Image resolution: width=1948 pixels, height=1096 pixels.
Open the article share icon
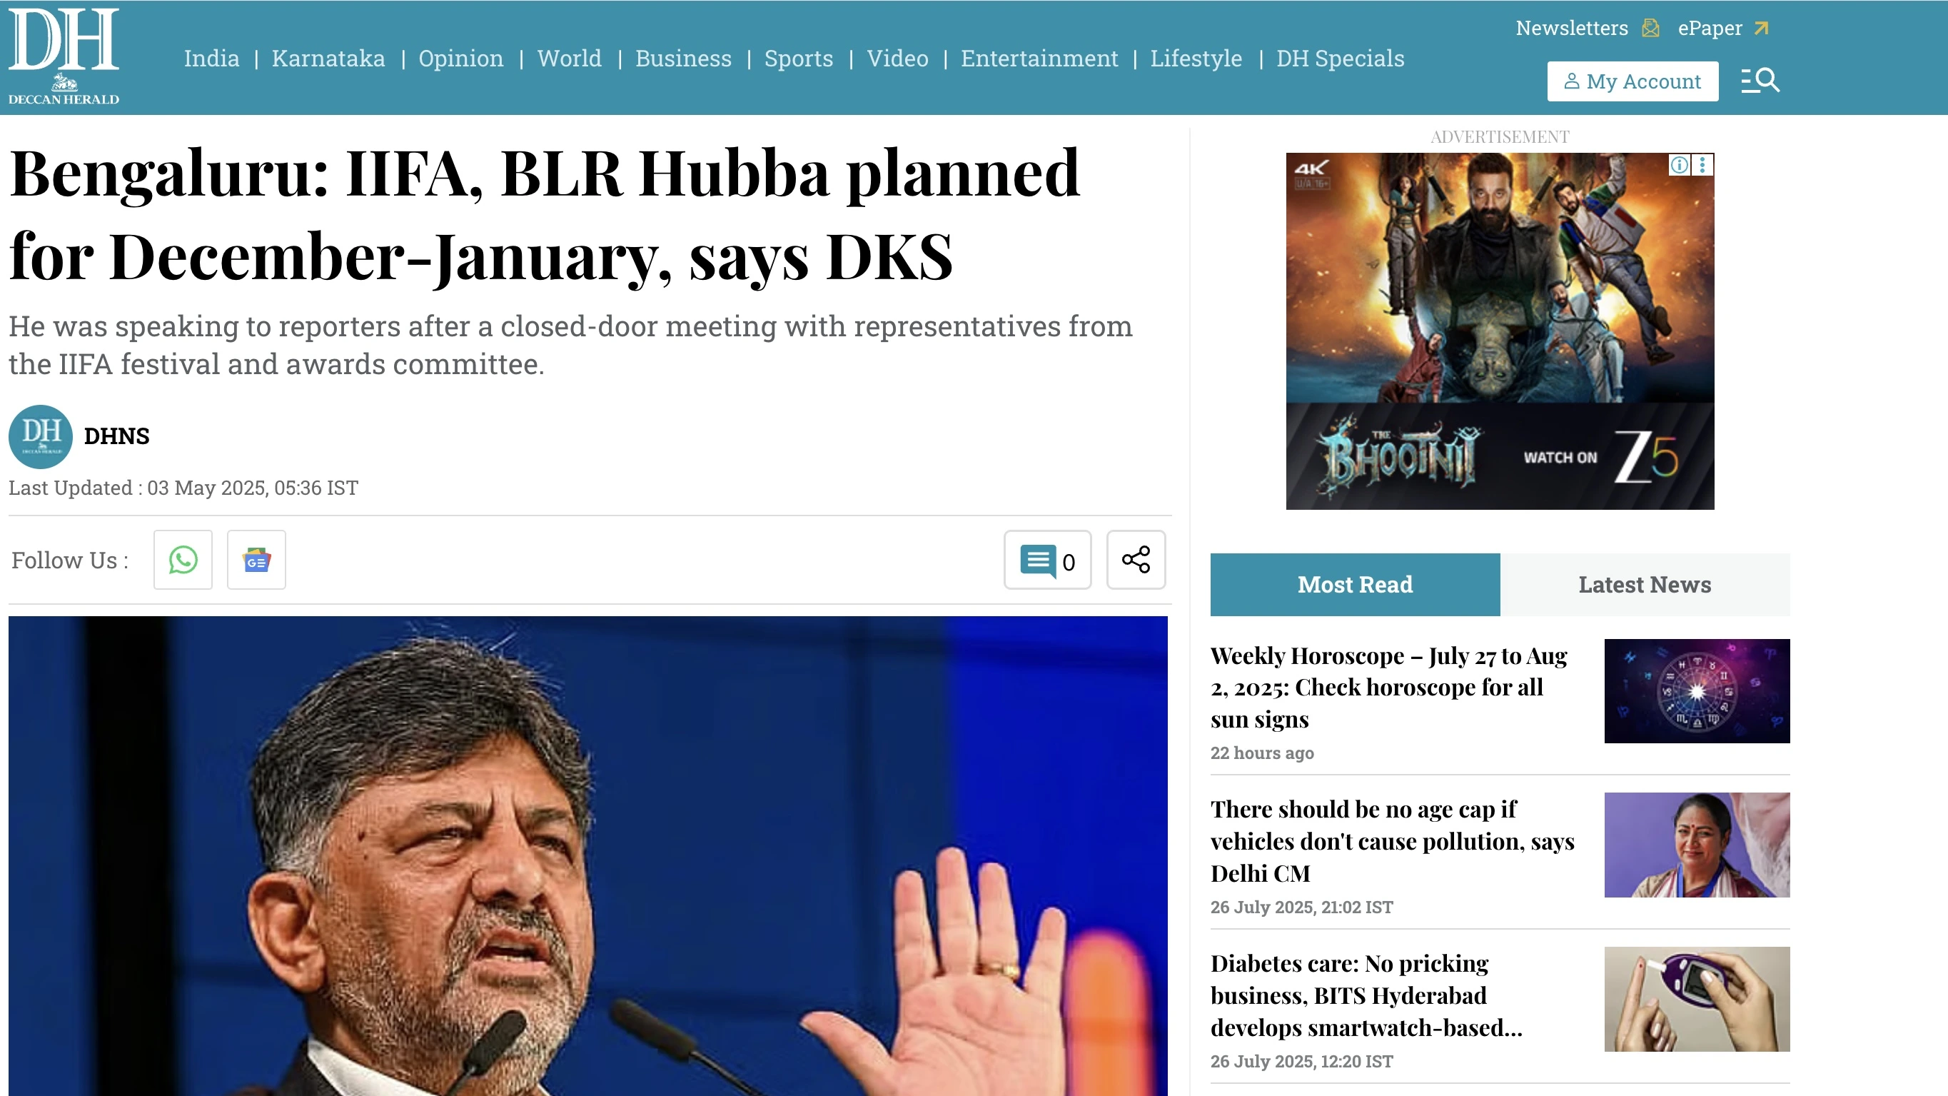(1136, 560)
